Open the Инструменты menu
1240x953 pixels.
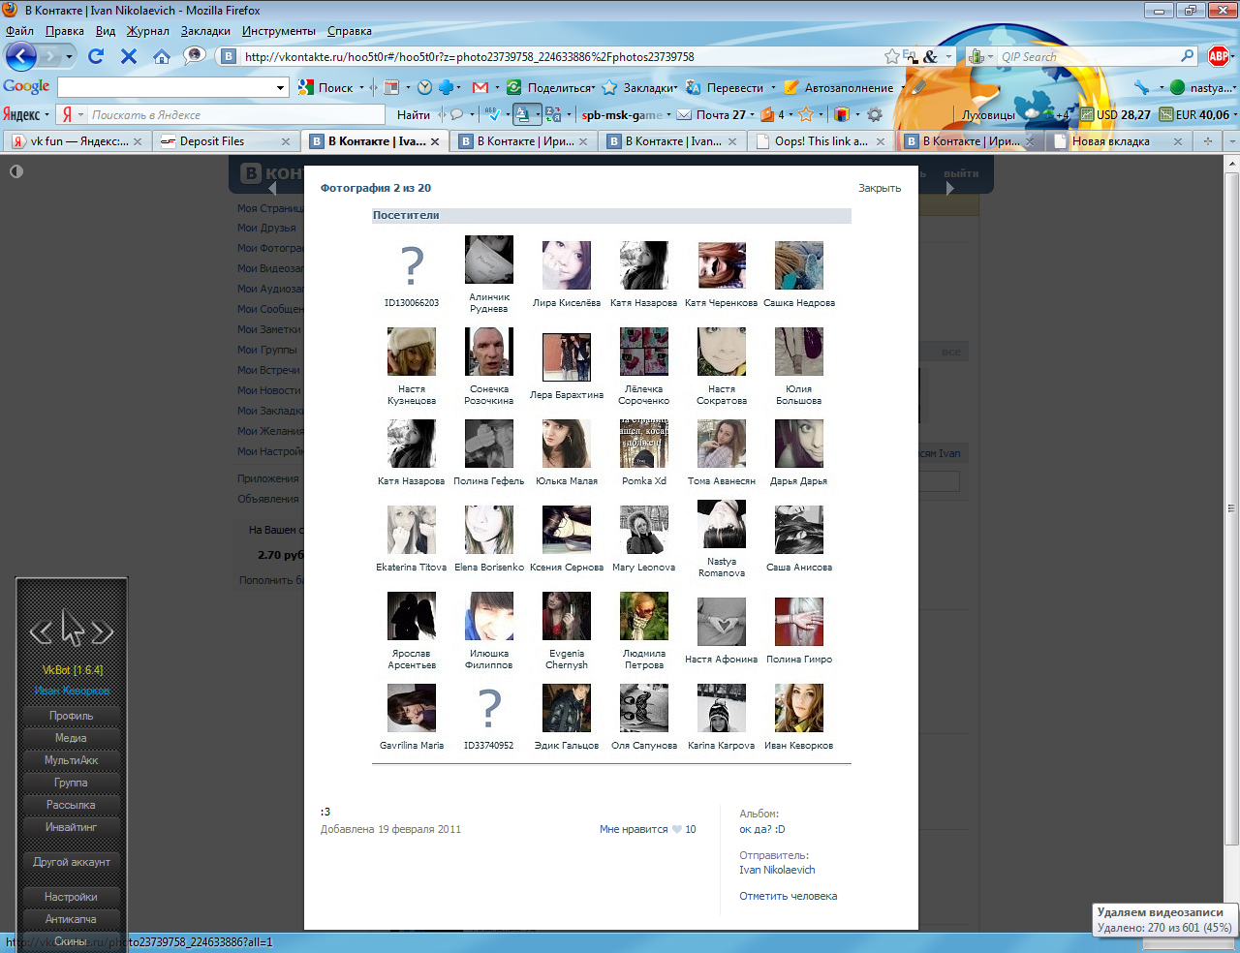pyautogui.click(x=278, y=31)
